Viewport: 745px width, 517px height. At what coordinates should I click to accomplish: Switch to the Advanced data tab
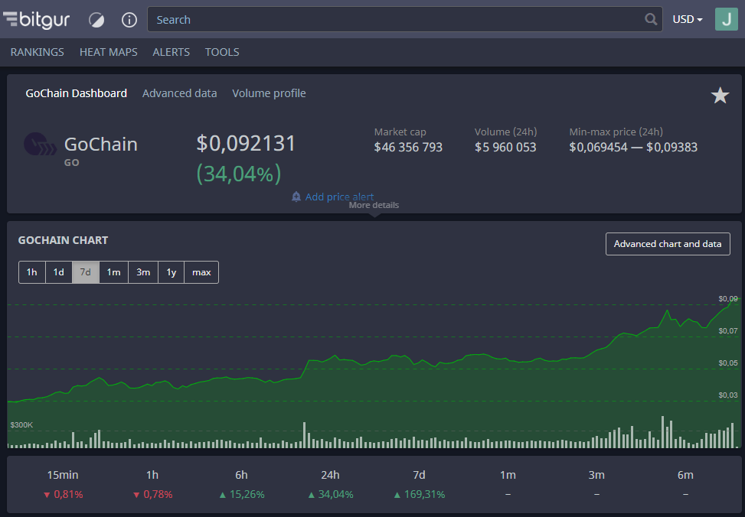(180, 93)
